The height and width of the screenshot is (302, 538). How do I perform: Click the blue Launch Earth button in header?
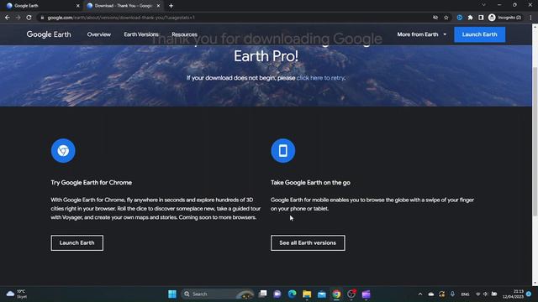coord(479,34)
